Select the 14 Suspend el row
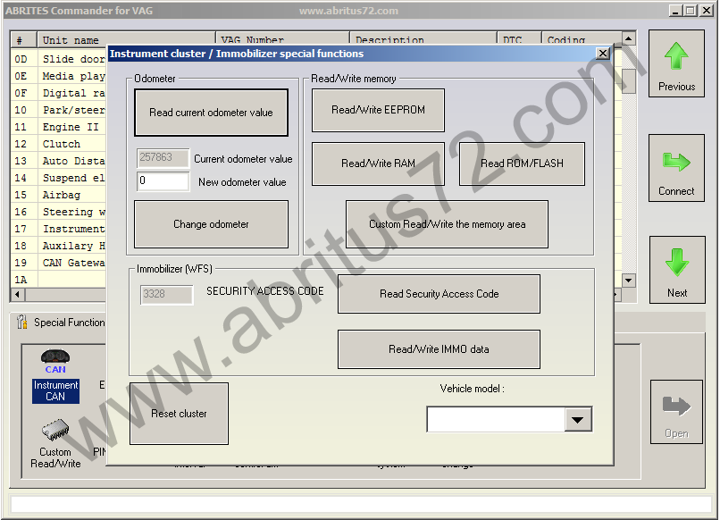The image size is (720, 520). coord(59,178)
